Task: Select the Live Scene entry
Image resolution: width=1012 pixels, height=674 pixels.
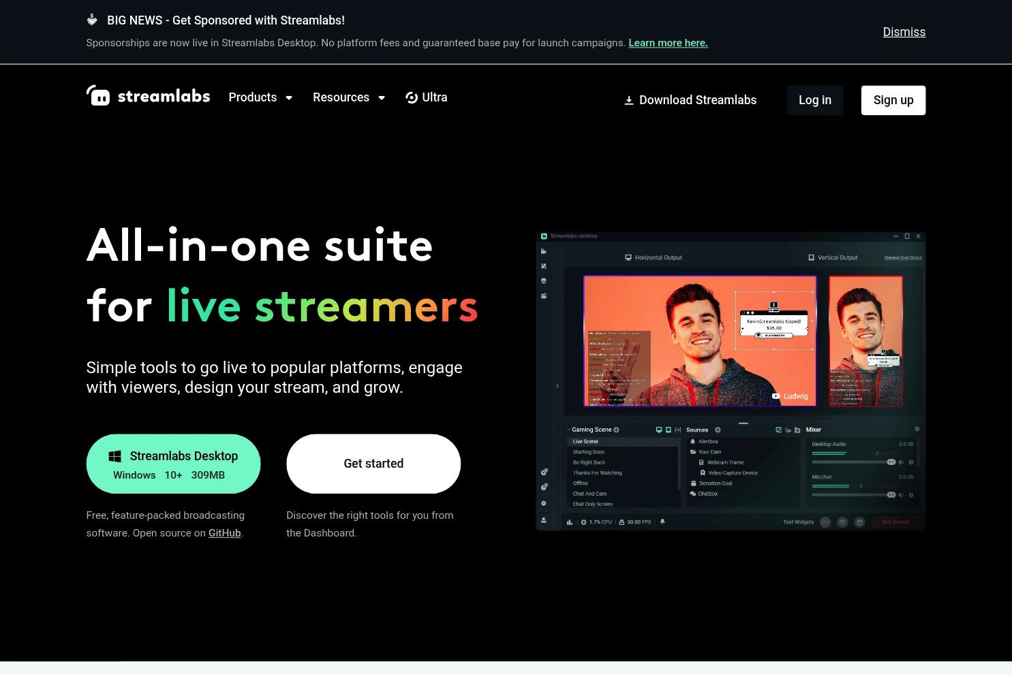Action: (x=623, y=441)
